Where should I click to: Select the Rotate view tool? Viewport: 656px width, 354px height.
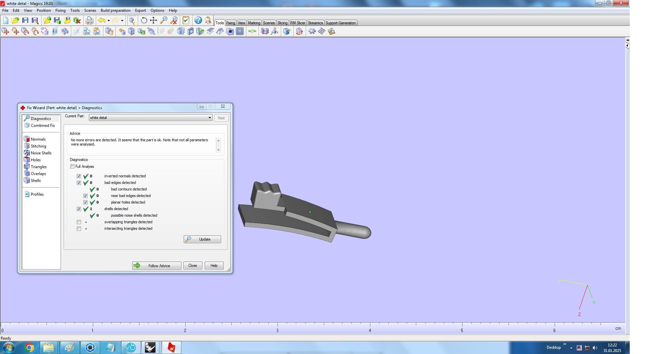pyautogui.click(x=144, y=20)
